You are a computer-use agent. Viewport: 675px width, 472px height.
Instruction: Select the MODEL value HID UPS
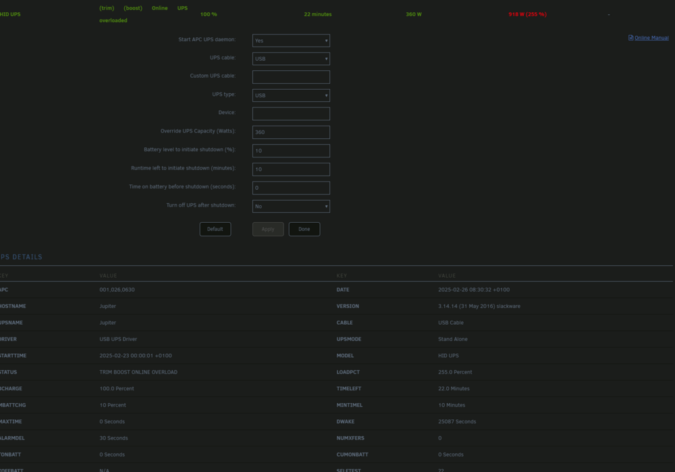[x=449, y=356]
